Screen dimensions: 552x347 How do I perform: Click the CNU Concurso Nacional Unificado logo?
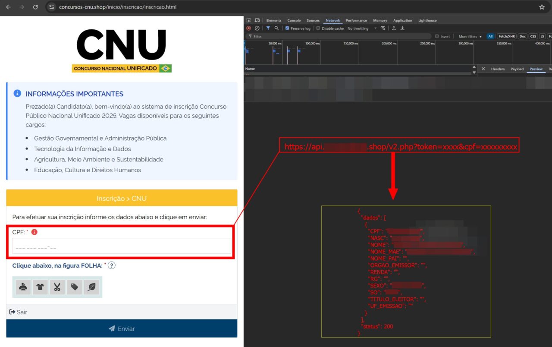(x=122, y=50)
